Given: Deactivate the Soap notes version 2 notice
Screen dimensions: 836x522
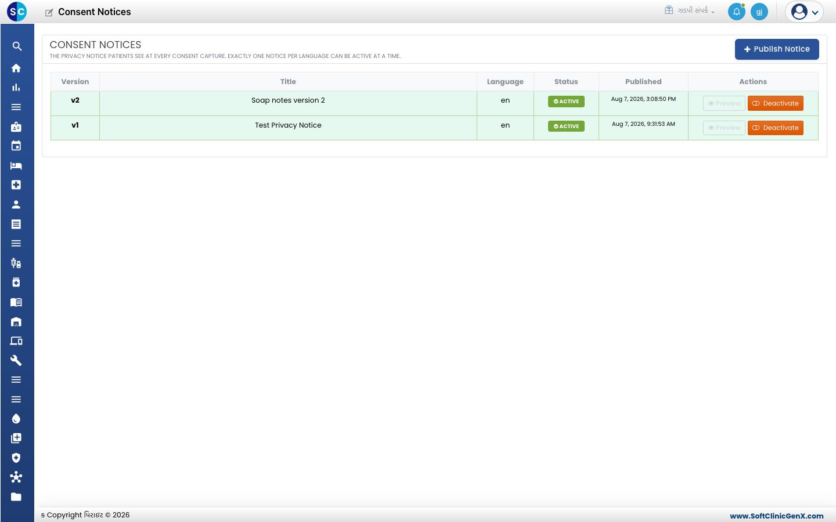Looking at the screenshot, I should click(776, 103).
